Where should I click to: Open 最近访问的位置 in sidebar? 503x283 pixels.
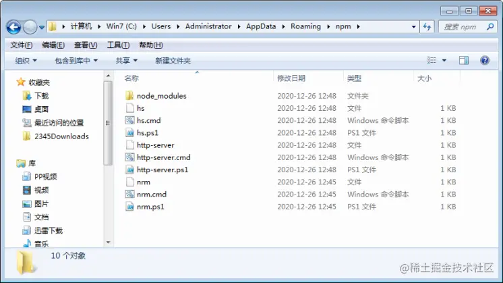pyautogui.click(x=53, y=123)
